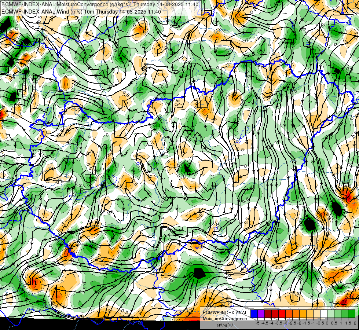Click the legend tick label 1.5
This screenshot has height=330, width=359.
[x=348, y=323]
